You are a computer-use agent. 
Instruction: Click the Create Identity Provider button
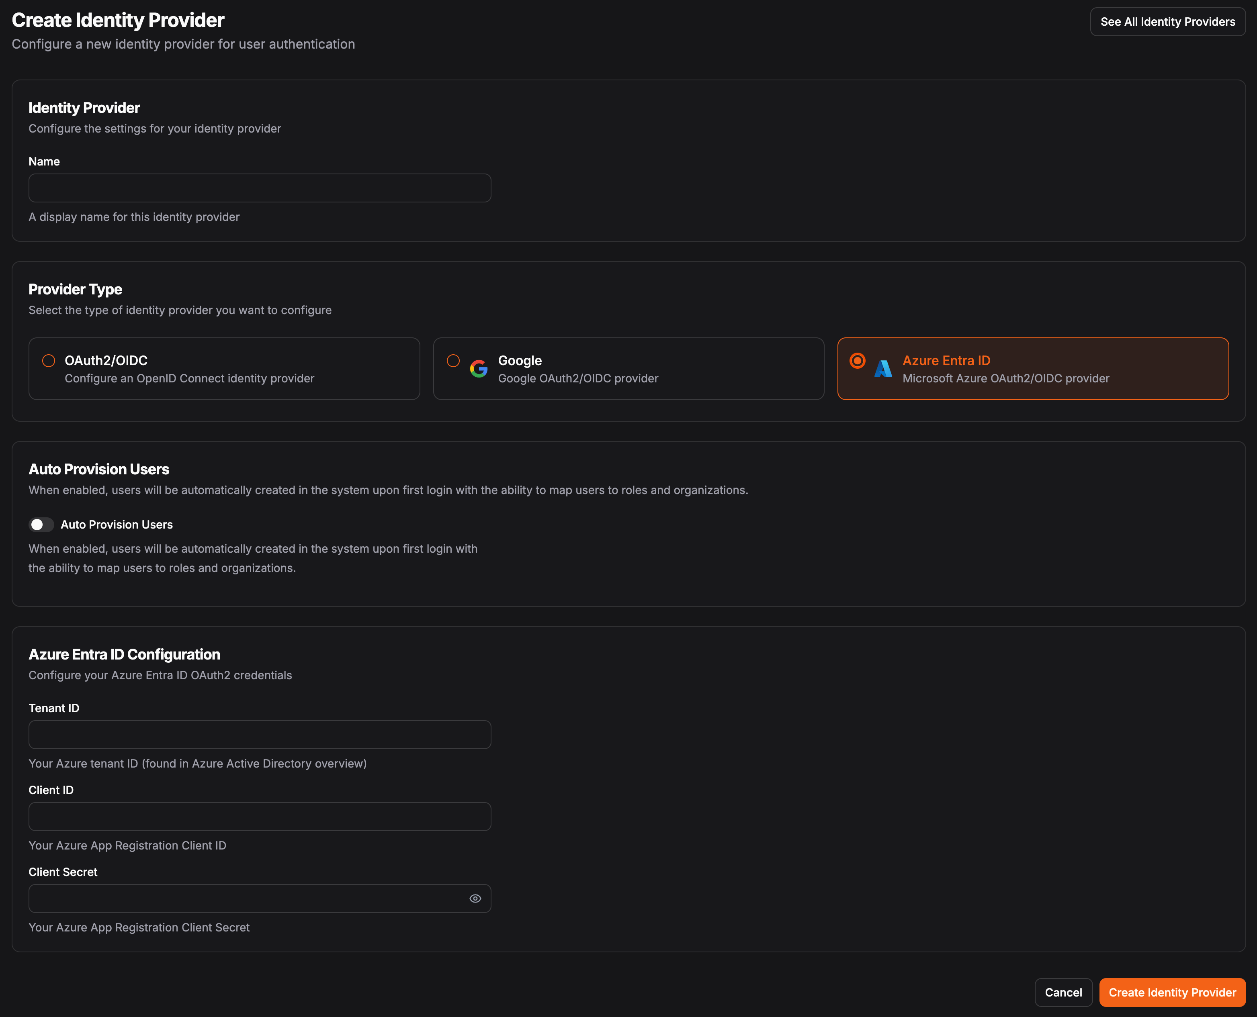click(1171, 992)
